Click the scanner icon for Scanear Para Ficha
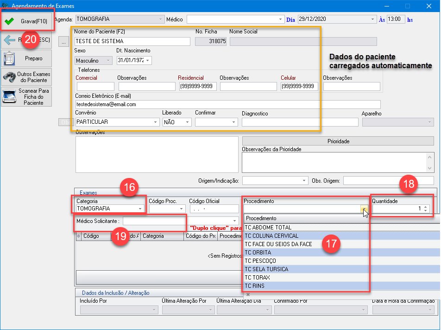The image size is (441, 330). pyautogui.click(x=9, y=97)
